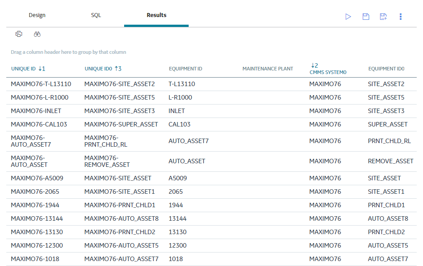Switch to the Design tab
This screenshot has width=423, height=266.
(x=37, y=15)
